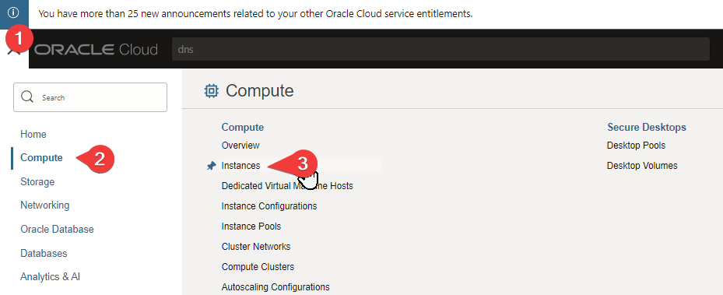Open Dedicated Virtual Machine Hosts
Viewport: 723px width, 295px height.
[x=287, y=186]
